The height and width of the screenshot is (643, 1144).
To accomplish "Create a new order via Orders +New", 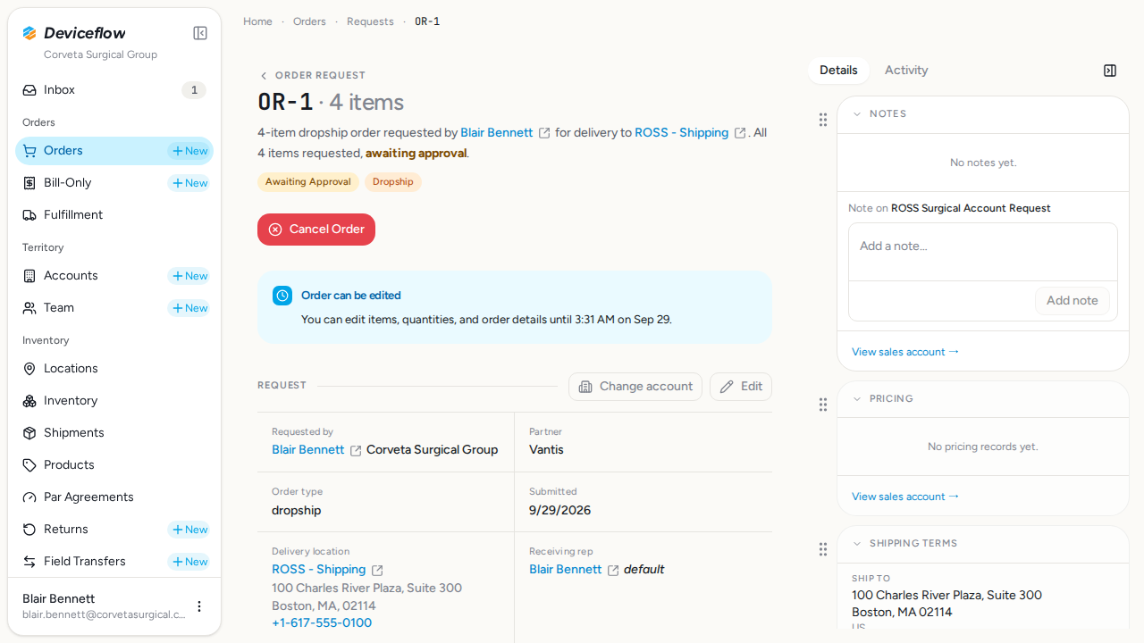I will [189, 151].
